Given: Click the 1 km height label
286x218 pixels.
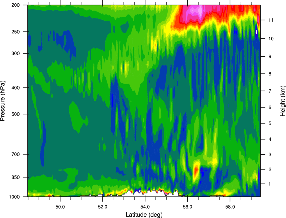Looking at the screenshot, I should click(270, 184).
